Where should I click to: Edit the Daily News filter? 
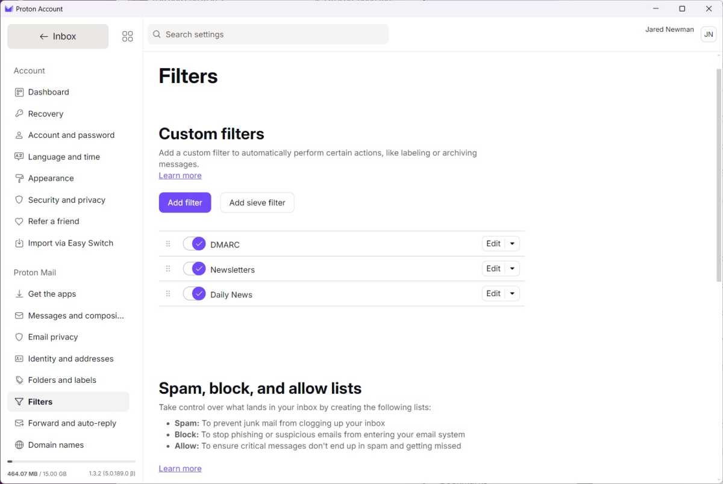click(493, 294)
